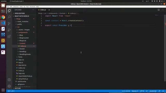Screen dimensions: 166x93
Task: Launch Google Chrome from the dock
Action: [3, 17]
